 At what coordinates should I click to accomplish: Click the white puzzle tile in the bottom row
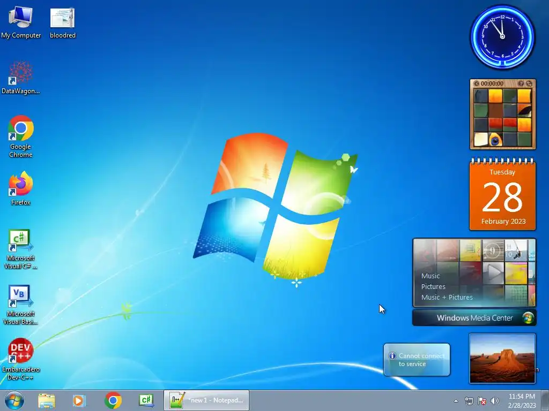(481, 139)
